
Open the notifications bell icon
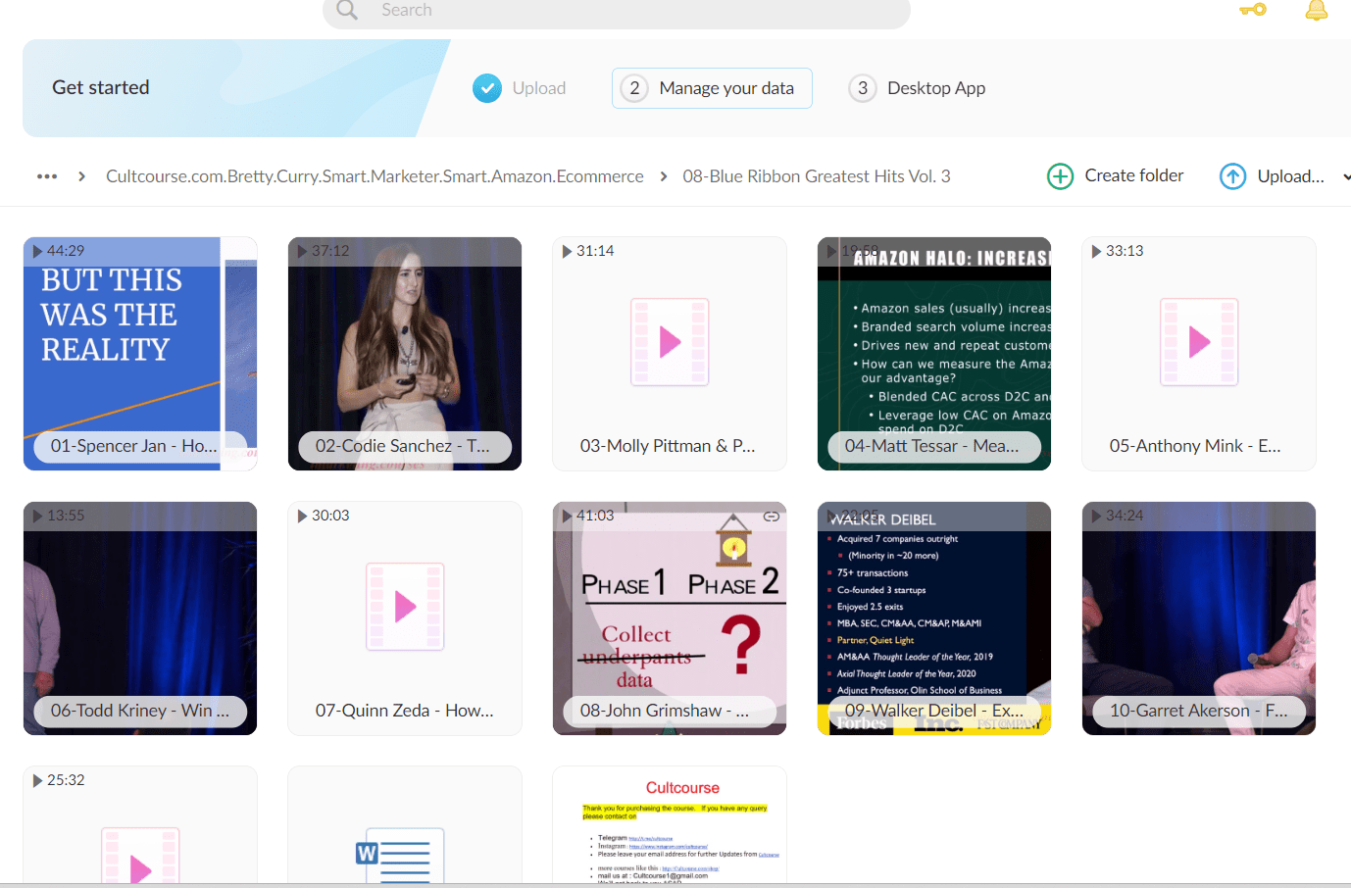point(1316,11)
